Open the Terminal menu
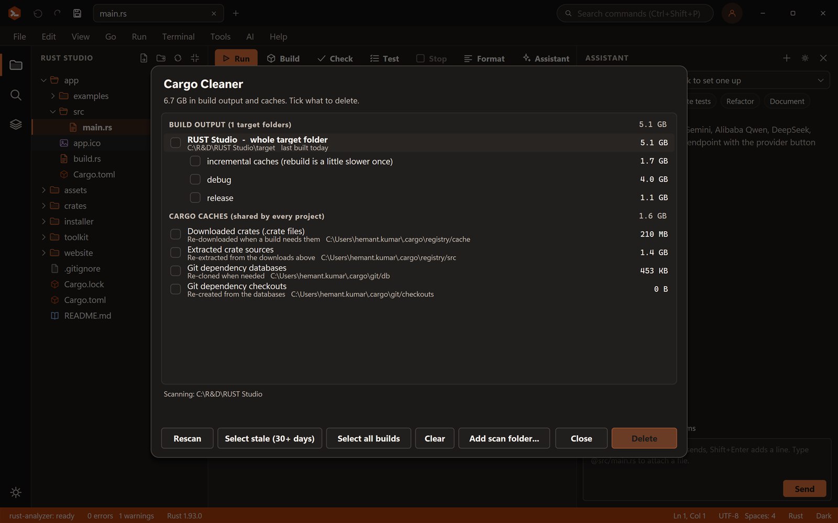The height and width of the screenshot is (523, 838). coord(178,37)
